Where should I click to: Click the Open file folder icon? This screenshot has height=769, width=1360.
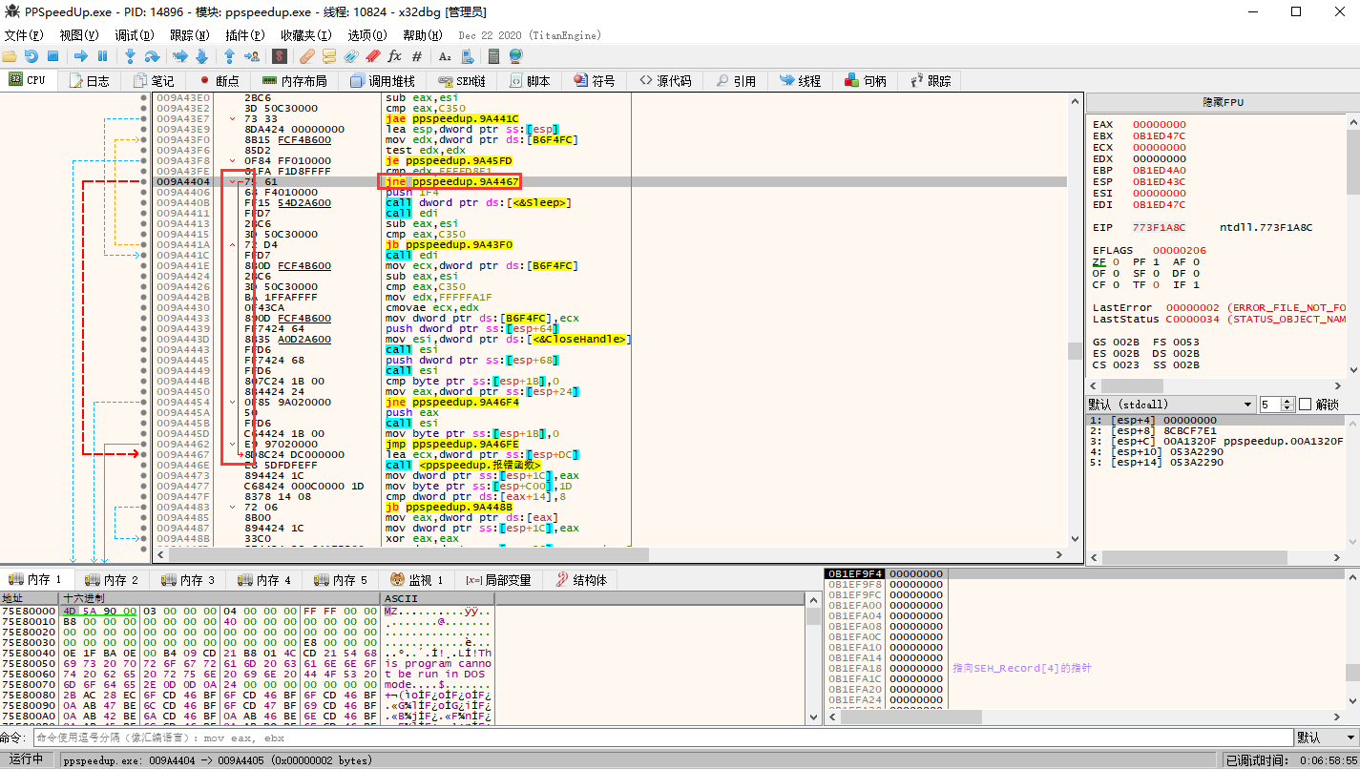pyautogui.click(x=10, y=56)
